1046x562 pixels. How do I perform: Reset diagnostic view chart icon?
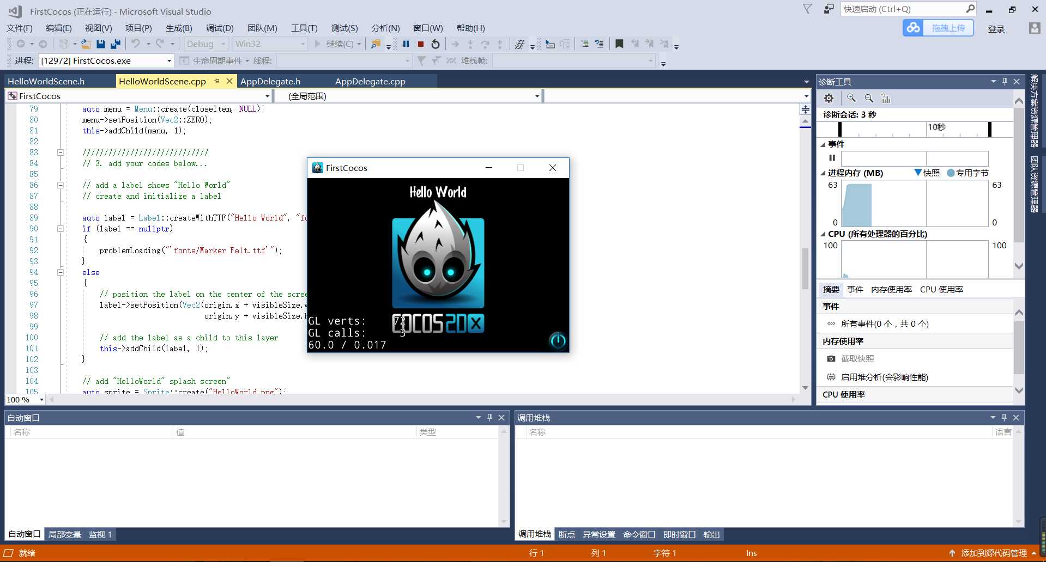[886, 99]
